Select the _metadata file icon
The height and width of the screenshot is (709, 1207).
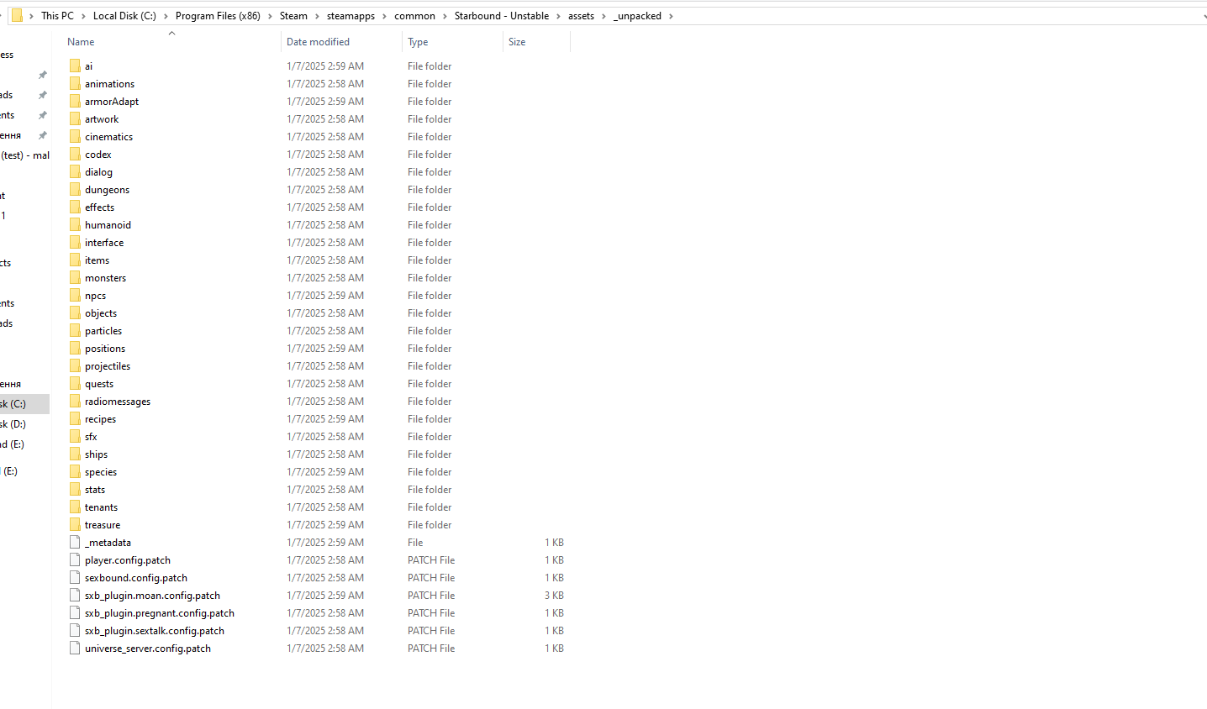[75, 543]
